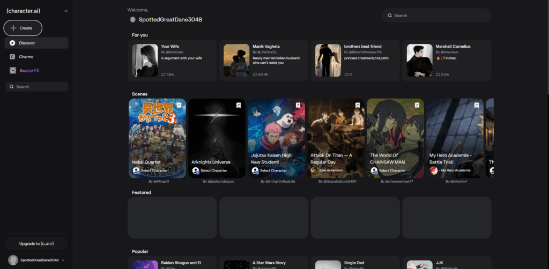549x269 pixels.
Task: Click scene badge icon on Arknights Universe
Action: click(x=239, y=105)
